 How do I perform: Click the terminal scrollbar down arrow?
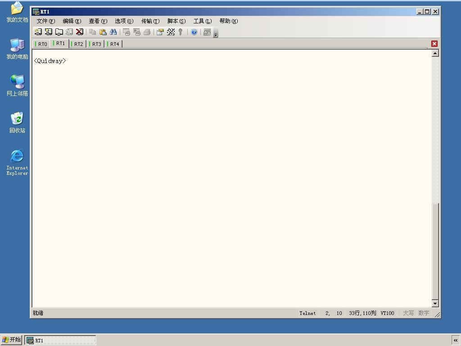click(x=435, y=303)
